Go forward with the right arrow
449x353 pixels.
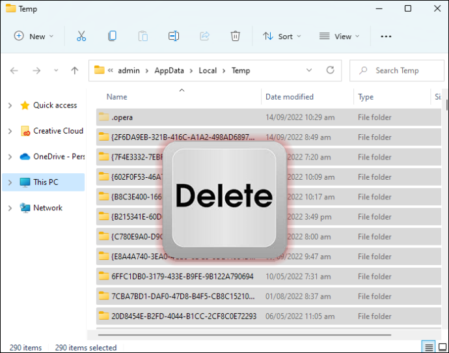point(36,70)
